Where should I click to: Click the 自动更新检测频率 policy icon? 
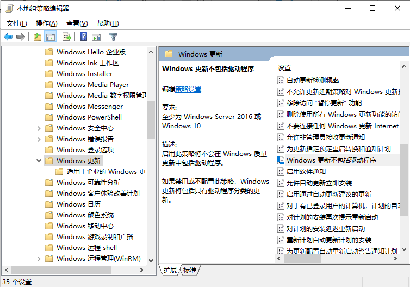(x=281, y=80)
